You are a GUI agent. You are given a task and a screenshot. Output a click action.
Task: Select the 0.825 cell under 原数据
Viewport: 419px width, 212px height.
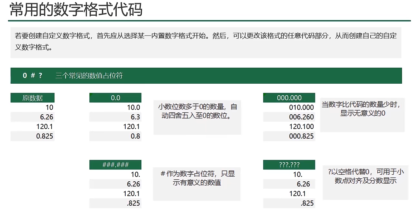coord(32,136)
